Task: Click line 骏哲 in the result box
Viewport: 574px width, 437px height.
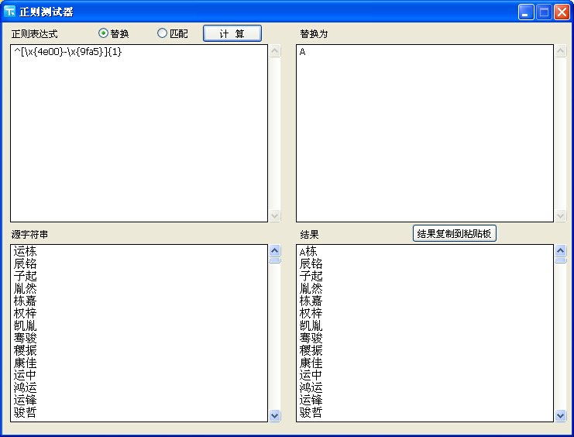Action: click(x=311, y=413)
